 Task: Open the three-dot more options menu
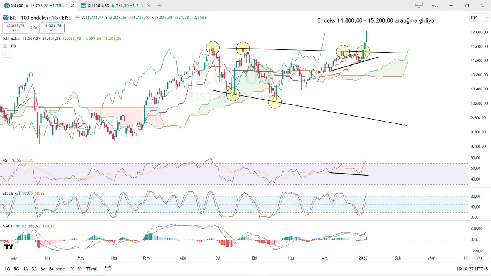click(435, 5)
